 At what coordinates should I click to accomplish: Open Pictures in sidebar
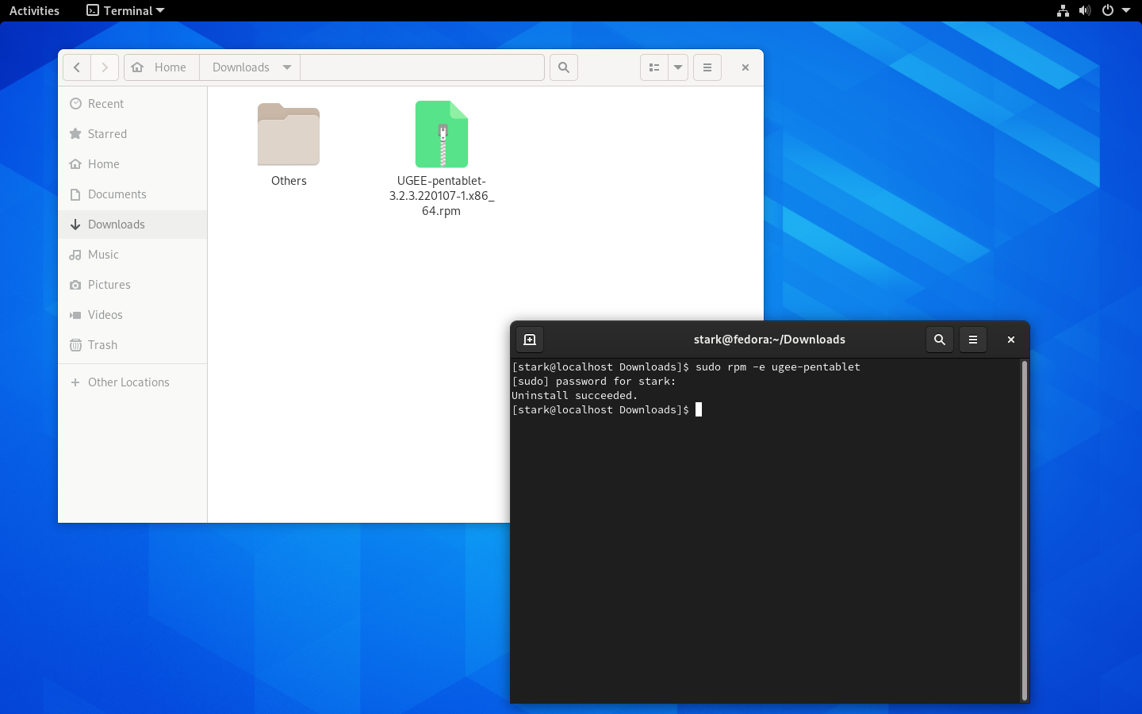(132, 285)
